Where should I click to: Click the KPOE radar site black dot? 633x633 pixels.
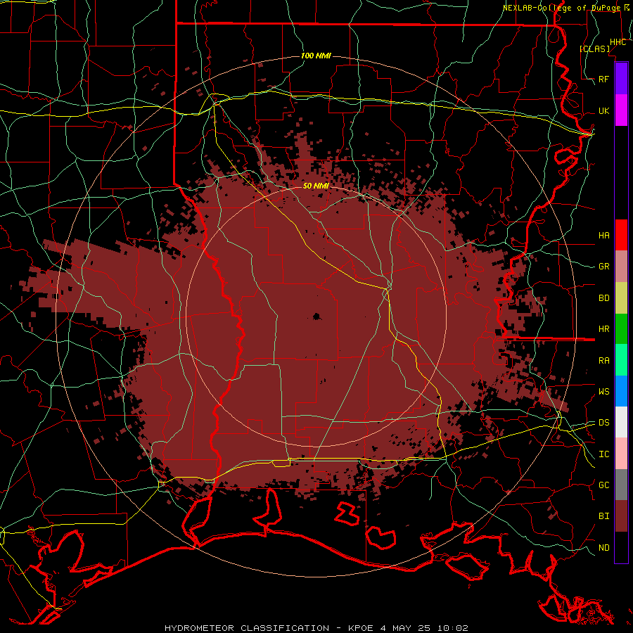(316, 316)
